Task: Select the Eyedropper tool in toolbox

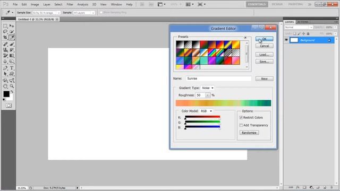Action: 12,38
